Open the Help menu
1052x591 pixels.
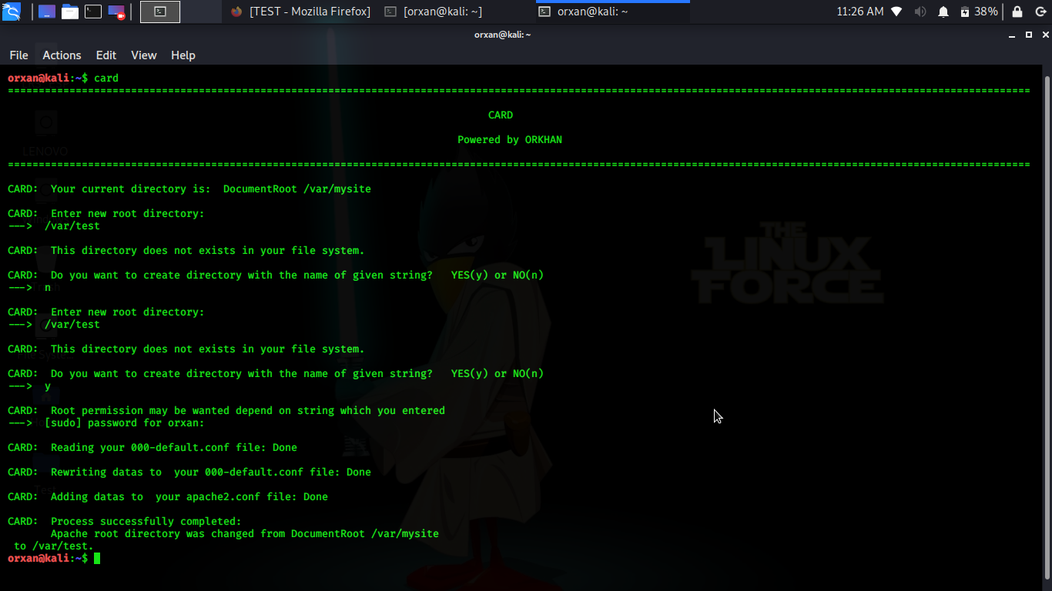point(183,55)
